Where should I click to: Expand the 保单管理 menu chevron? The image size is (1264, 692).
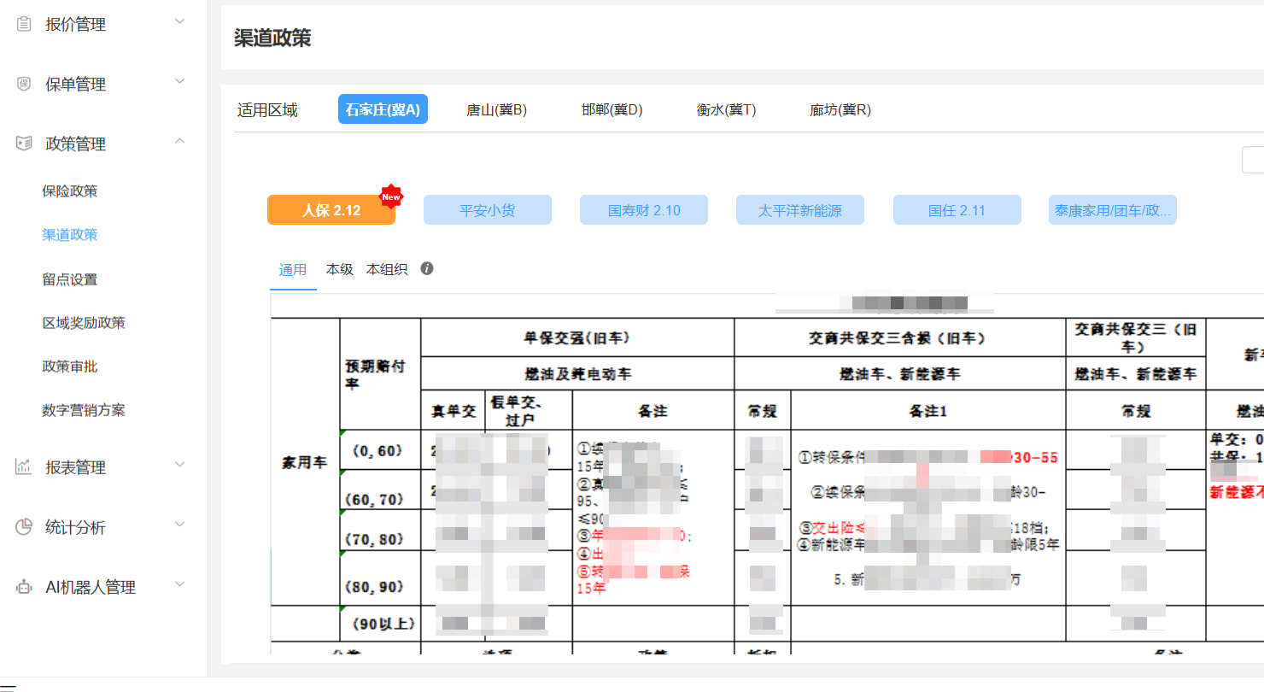point(179,82)
